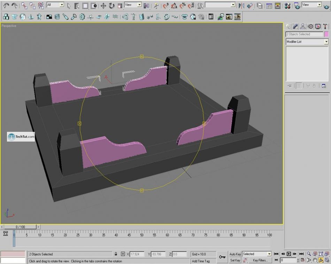Image resolution: width=331 pixels, height=264 pixels.
Task: Switch to the Create command panel tab
Action: point(288,26)
